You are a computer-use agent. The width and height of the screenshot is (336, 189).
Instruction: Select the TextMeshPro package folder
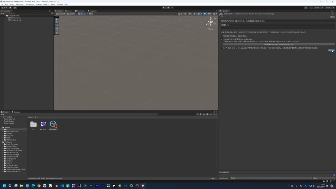11,159
